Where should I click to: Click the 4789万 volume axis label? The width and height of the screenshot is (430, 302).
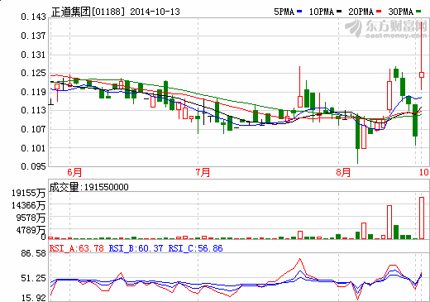coord(31,230)
